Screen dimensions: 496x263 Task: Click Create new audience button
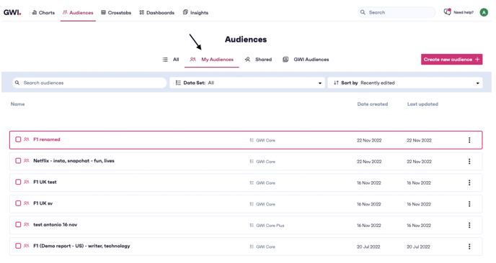pyautogui.click(x=452, y=60)
